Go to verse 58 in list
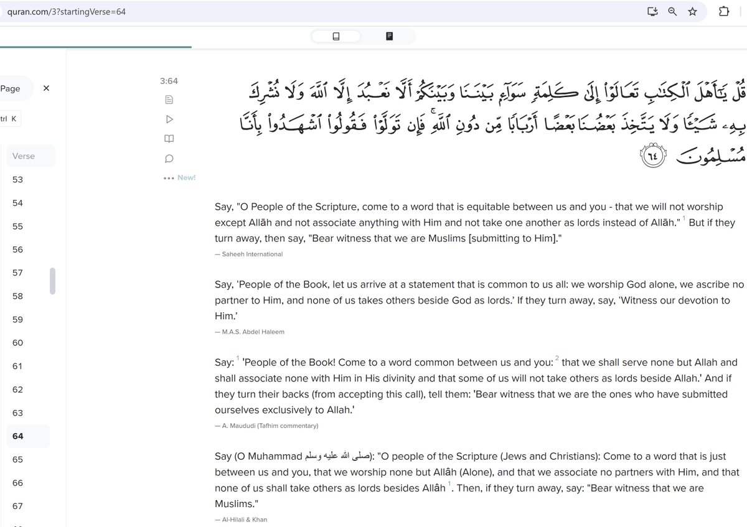This screenshot has height=527, width=747. (x=17, y=296)
